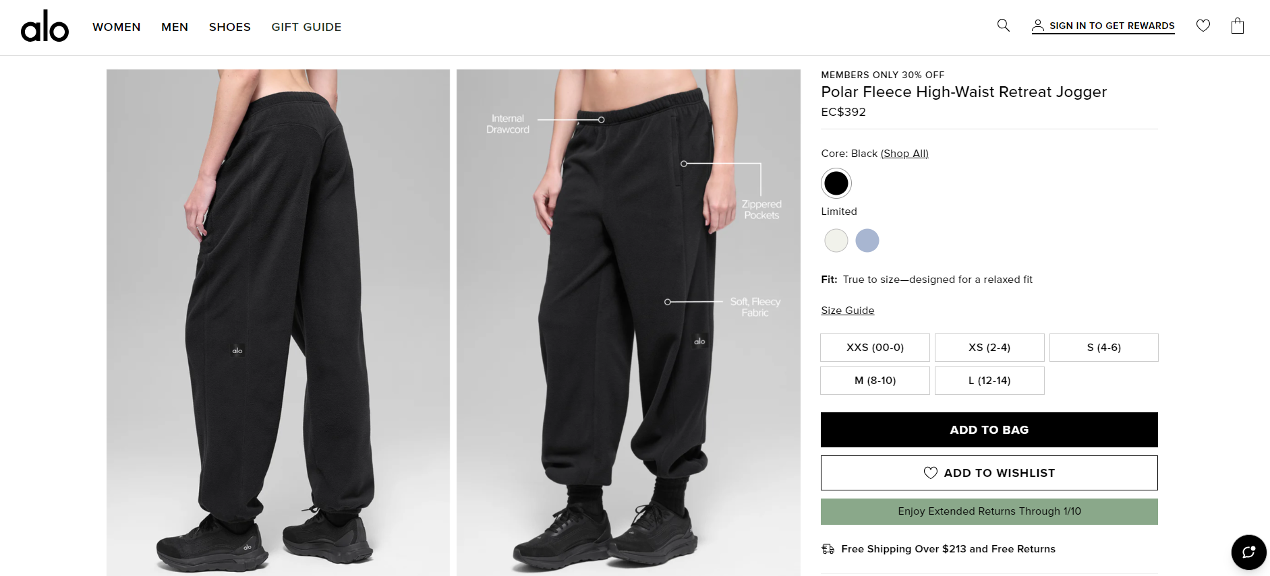Select size XXS (00-0)
The width and height of the screenshot is (1270, 576).
[x=875, y=348]
